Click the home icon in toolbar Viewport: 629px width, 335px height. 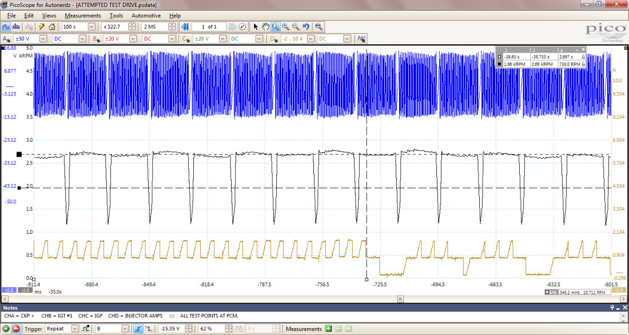[51, 27]
